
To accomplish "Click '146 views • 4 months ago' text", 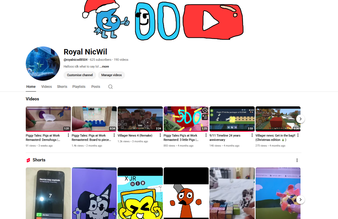I will click(x=224, y=145).
